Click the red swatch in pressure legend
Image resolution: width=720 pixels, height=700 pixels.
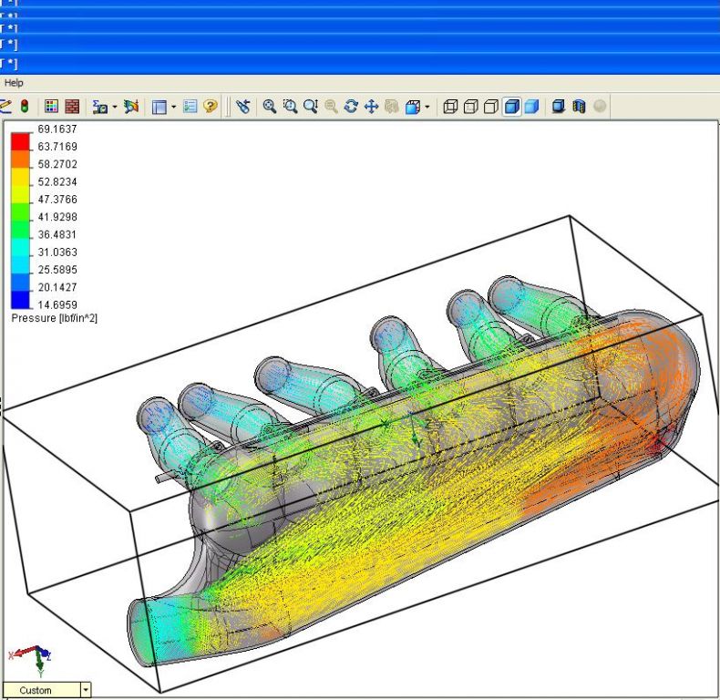[20, 139]
